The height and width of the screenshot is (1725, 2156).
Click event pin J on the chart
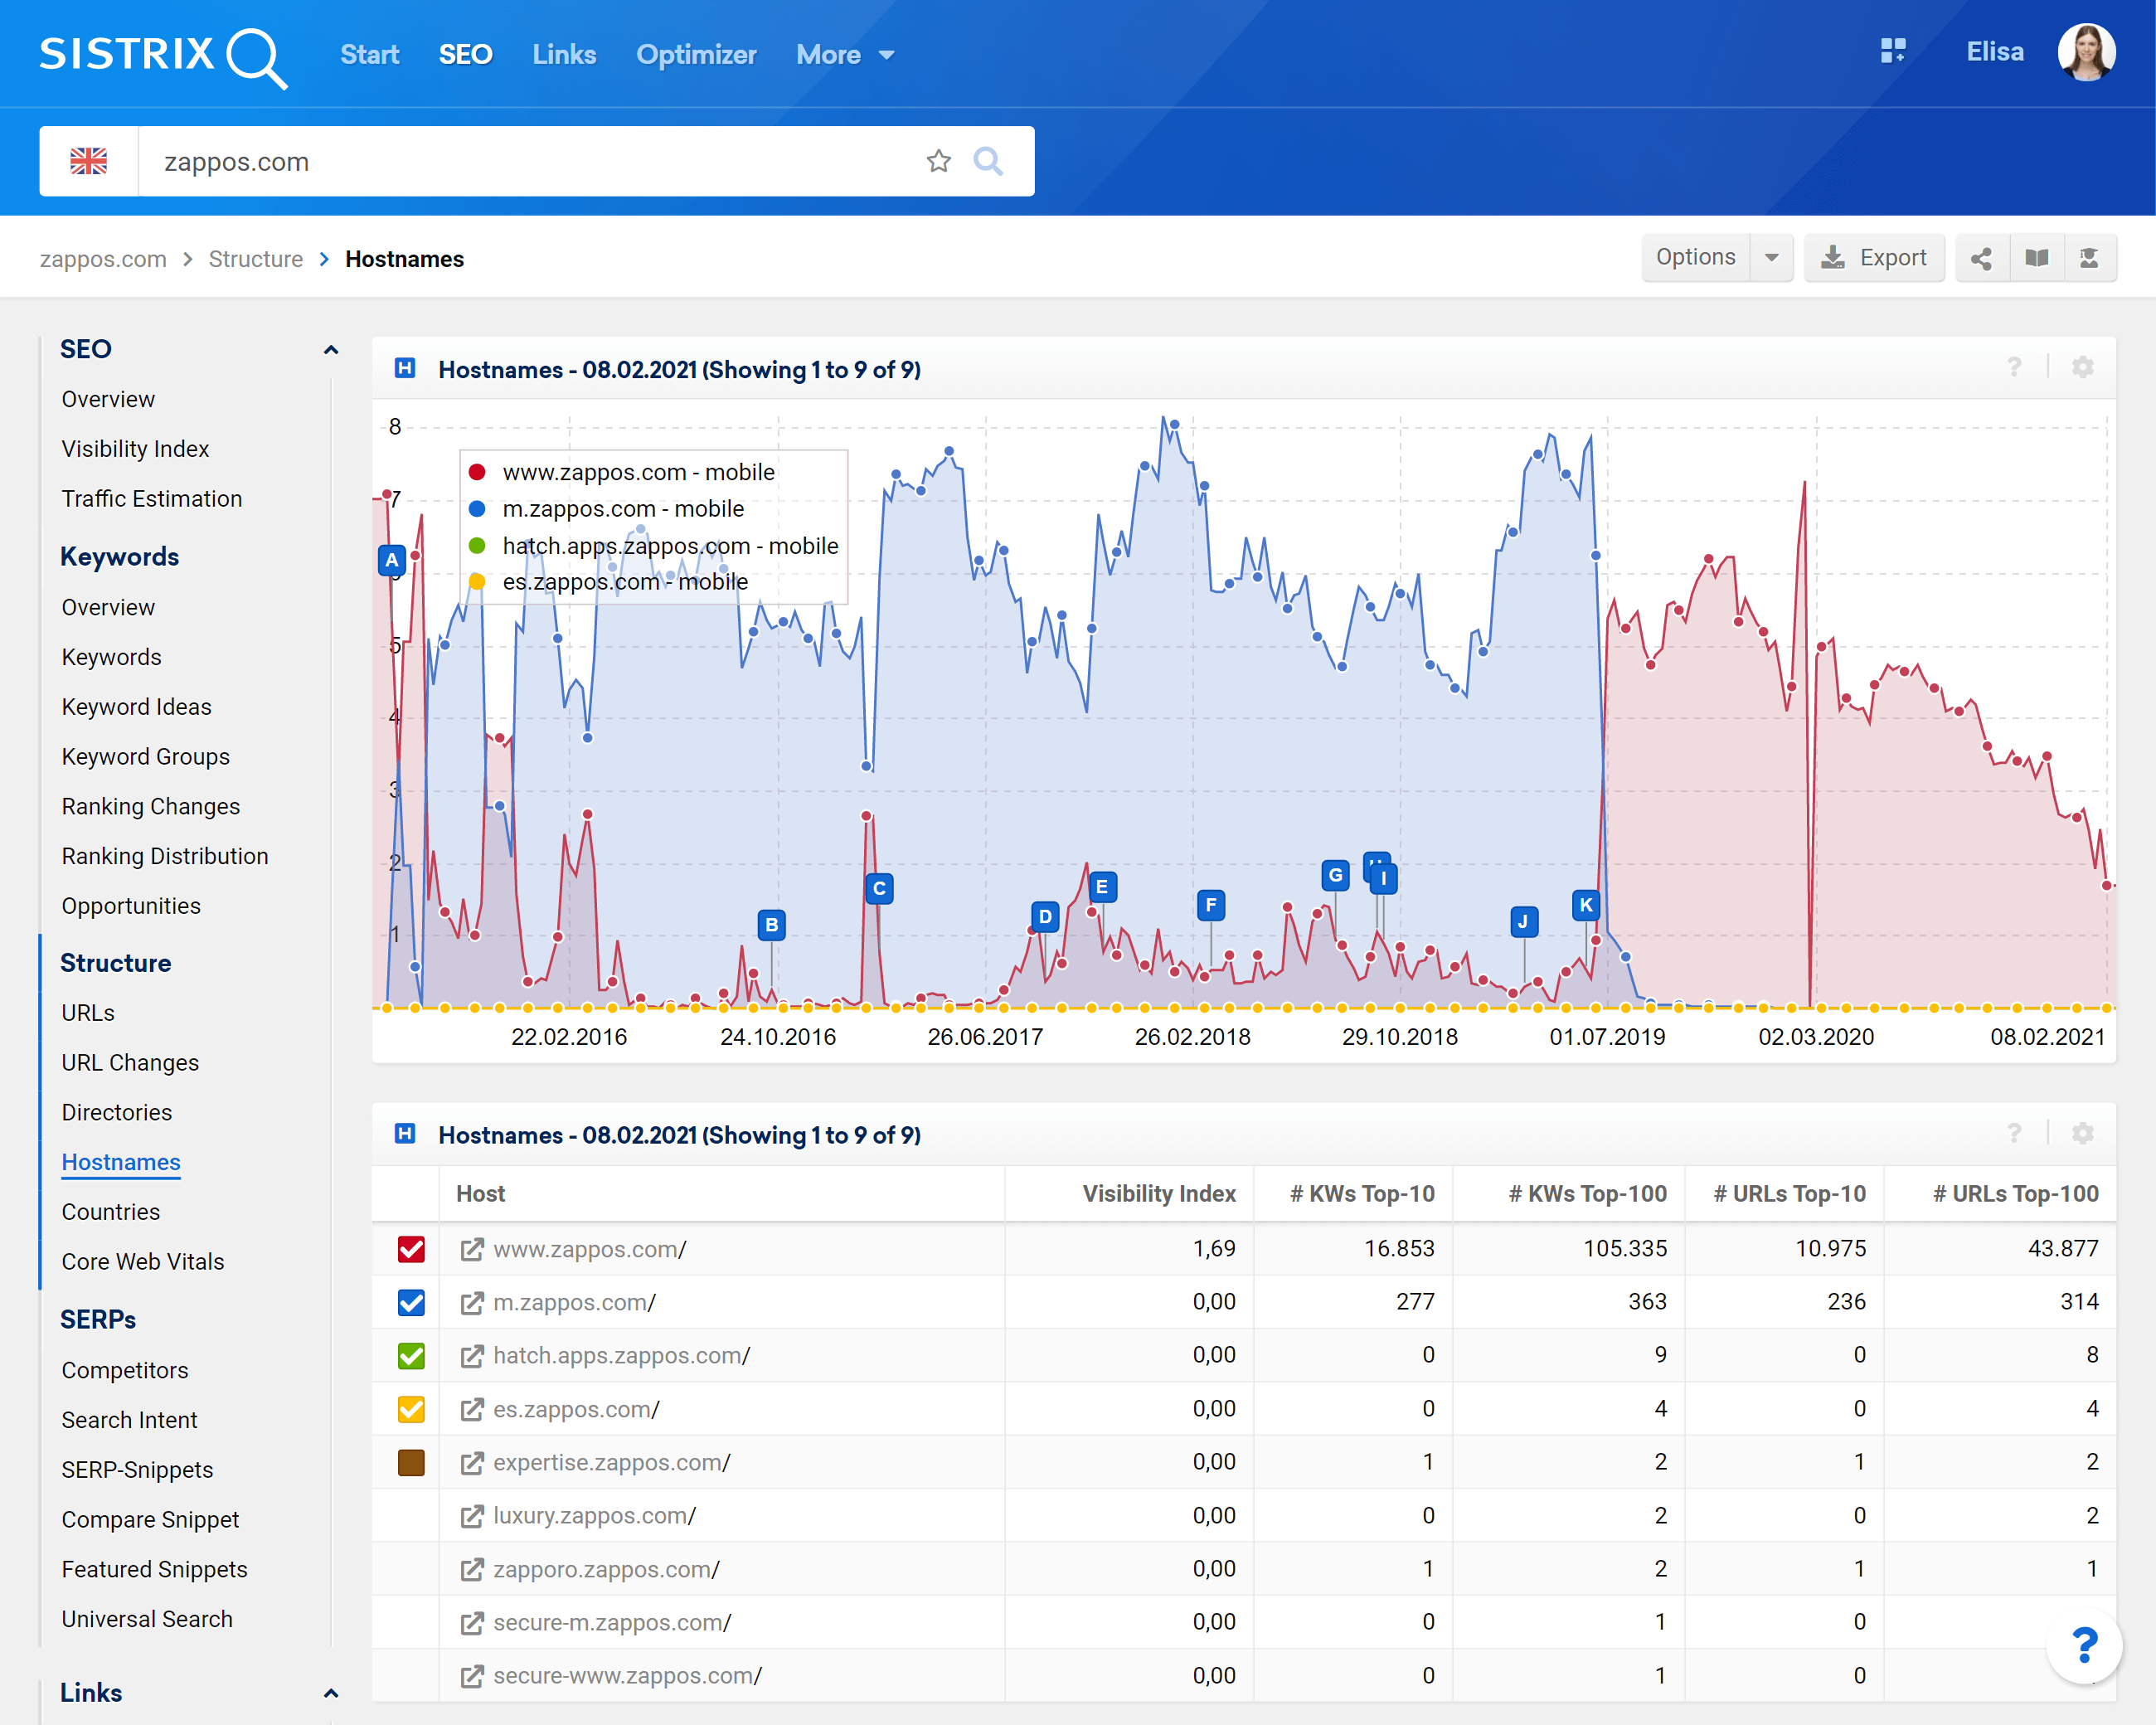pos(1523,922)
